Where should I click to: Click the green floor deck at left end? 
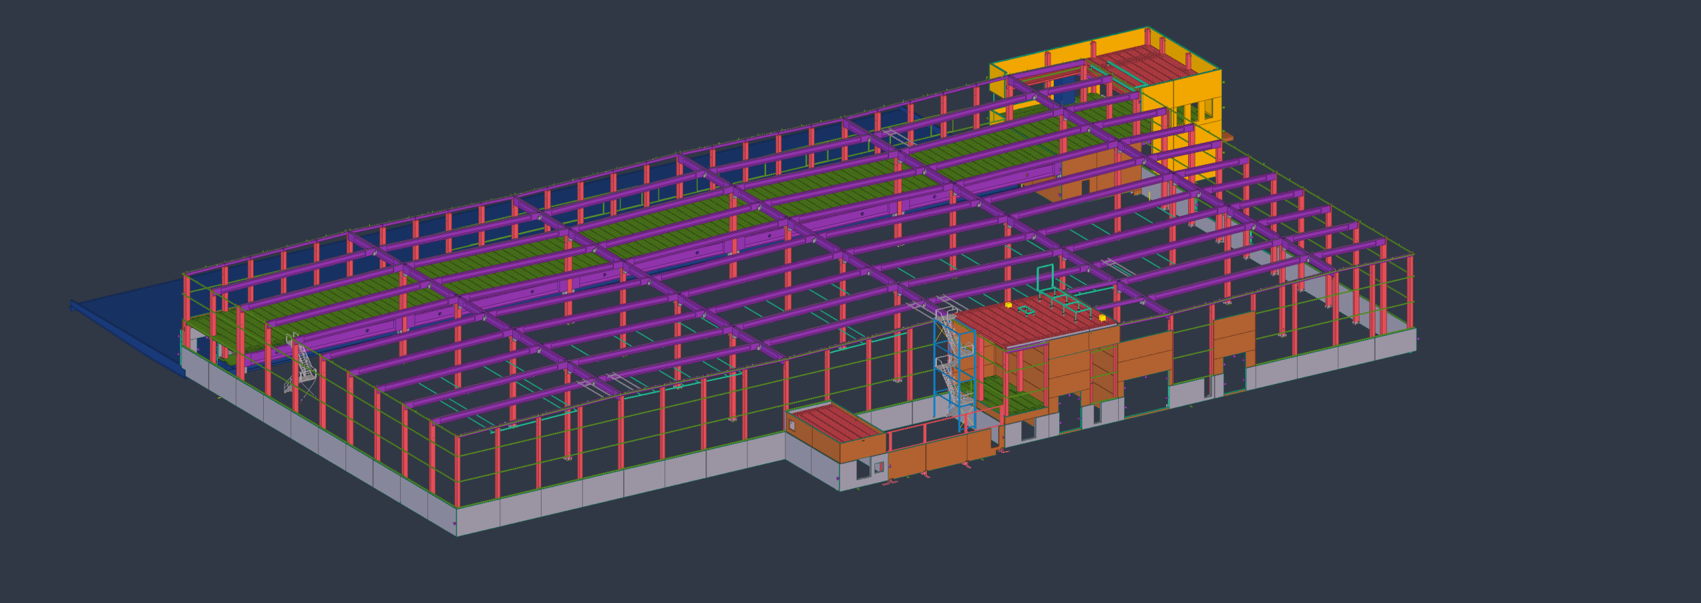pyautogui.click(x=219, y=329)
